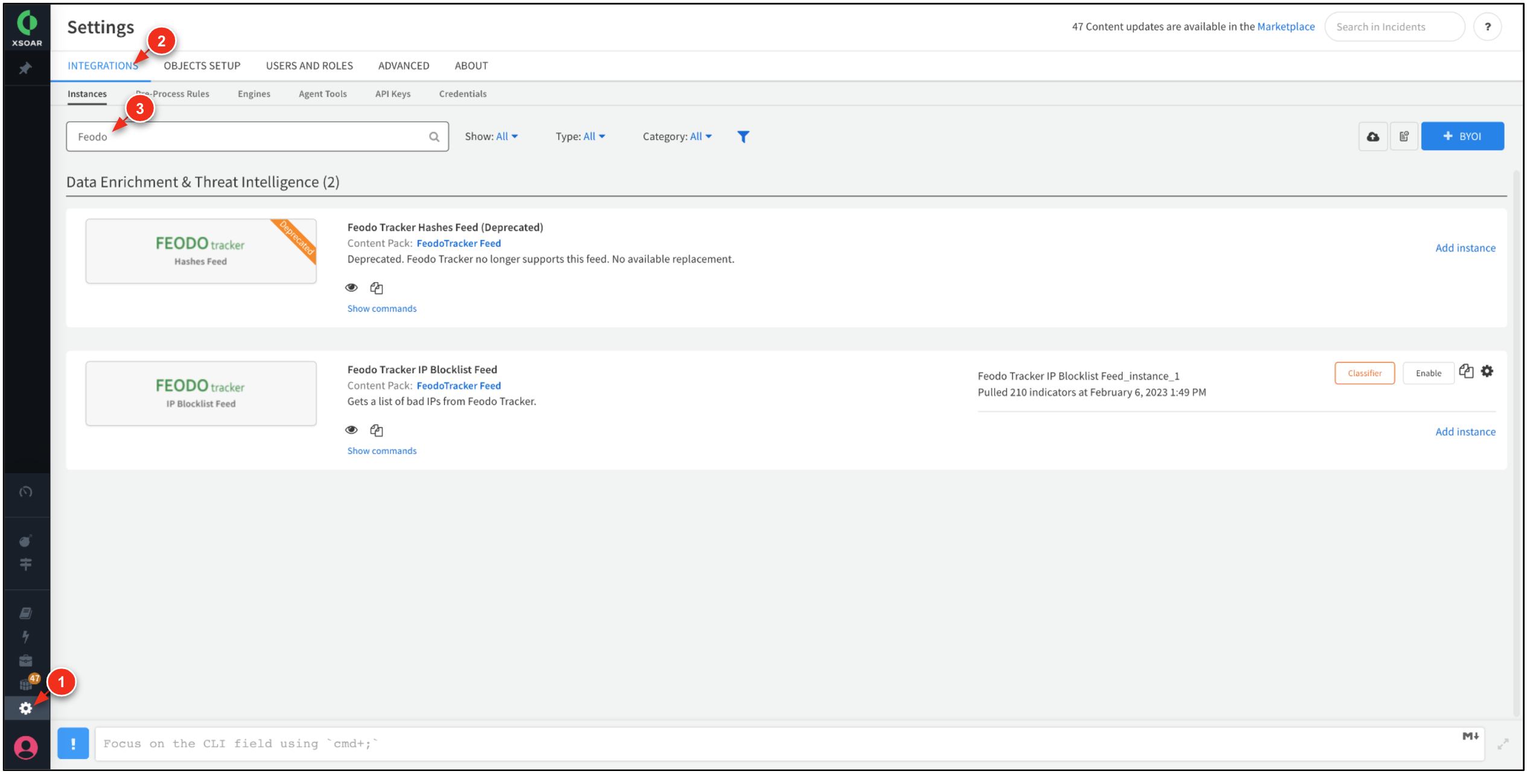Image resolution: width=1527 pixels, height=774 pixels.
Task: Select the Agent Tools sub-tab
Action: [x=322, y=94]
